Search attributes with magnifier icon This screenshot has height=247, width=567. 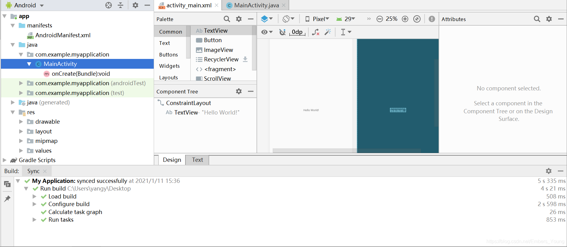[537, 19]
